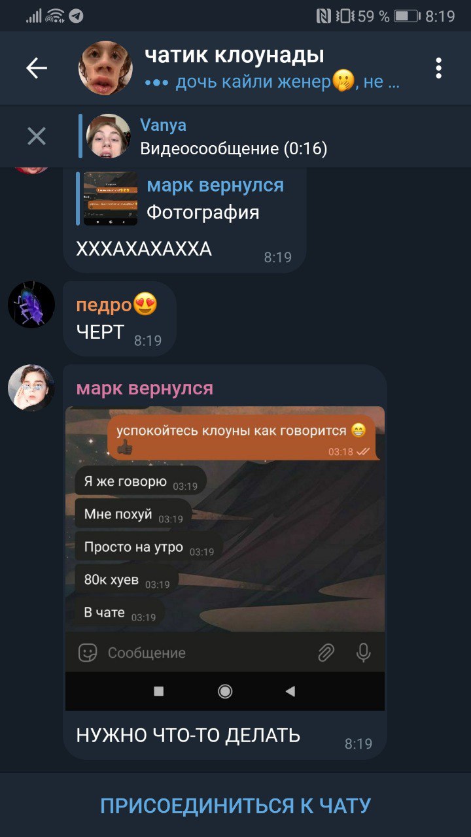Tap the ЧЕРТ message bubble
The image size is (471, 837).
[x=120, y=318]
